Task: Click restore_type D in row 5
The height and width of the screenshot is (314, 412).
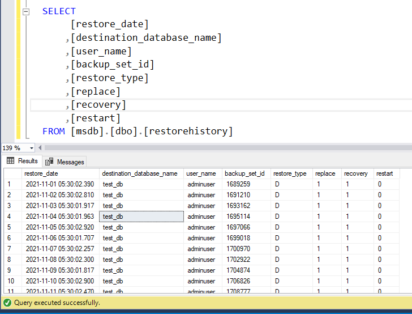Action: tap(291, 227)
